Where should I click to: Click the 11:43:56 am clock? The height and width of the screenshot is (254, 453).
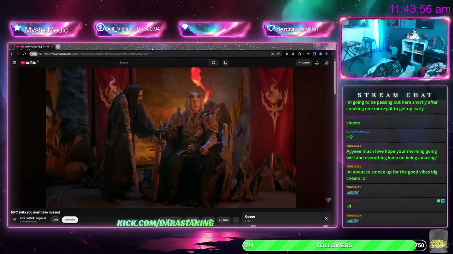coord(420,9)
